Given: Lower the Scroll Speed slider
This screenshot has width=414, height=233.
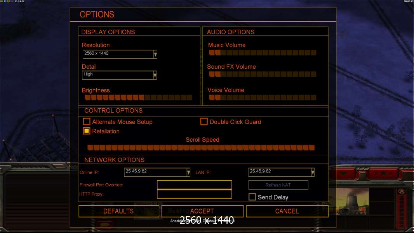Looking at the screenshot, I should (201, 148).
